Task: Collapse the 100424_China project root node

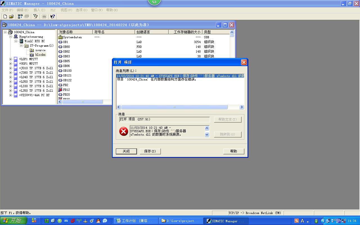Action: click(5, 32)
